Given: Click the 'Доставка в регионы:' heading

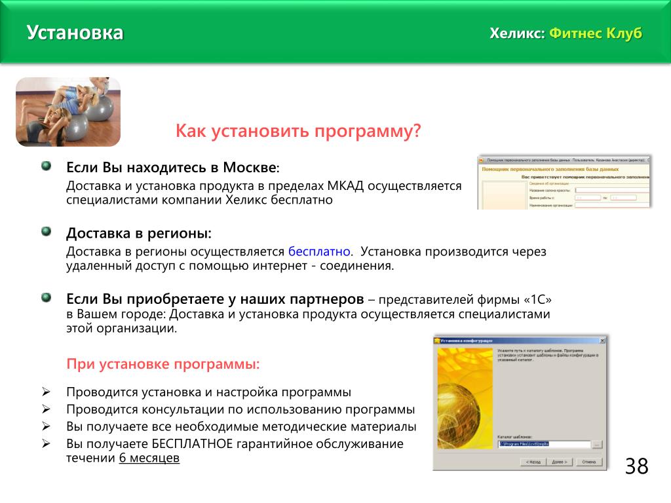Looking at the screenshot, I should [x=139, y=233].
